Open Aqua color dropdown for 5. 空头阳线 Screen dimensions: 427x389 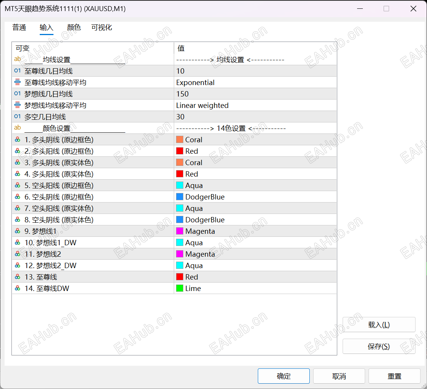coord(255,185)
